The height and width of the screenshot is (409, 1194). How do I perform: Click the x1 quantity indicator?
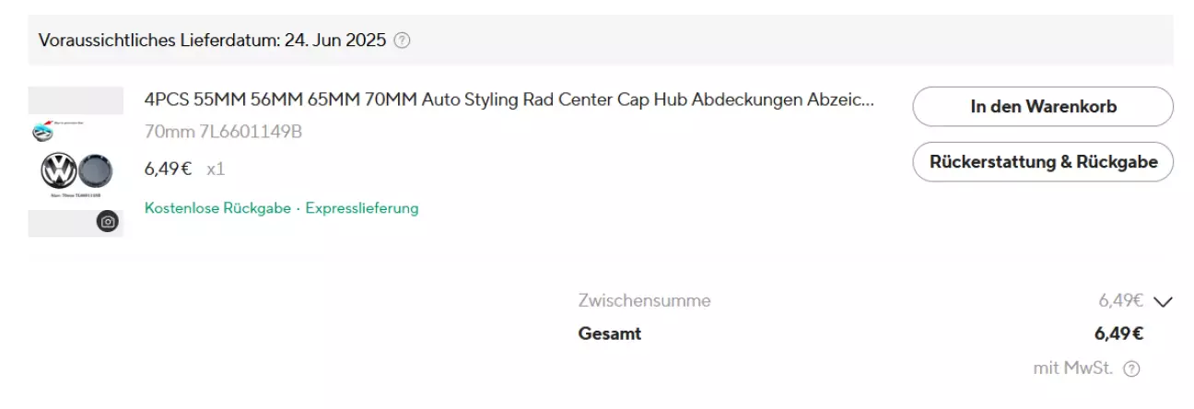[216, 169]
